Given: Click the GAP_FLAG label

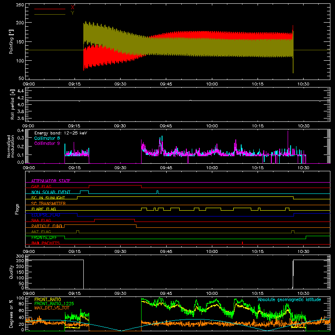Looking at the screenshot, I should tap(41, 186).
